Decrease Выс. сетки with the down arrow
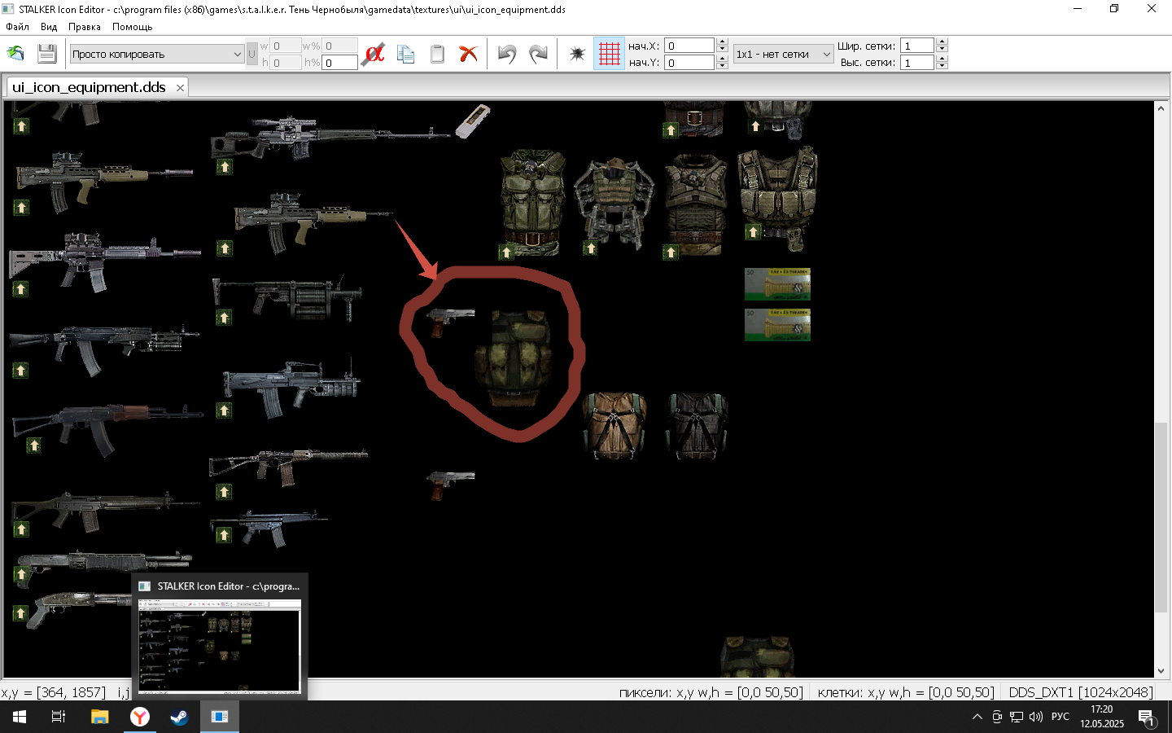 point(942,66)
